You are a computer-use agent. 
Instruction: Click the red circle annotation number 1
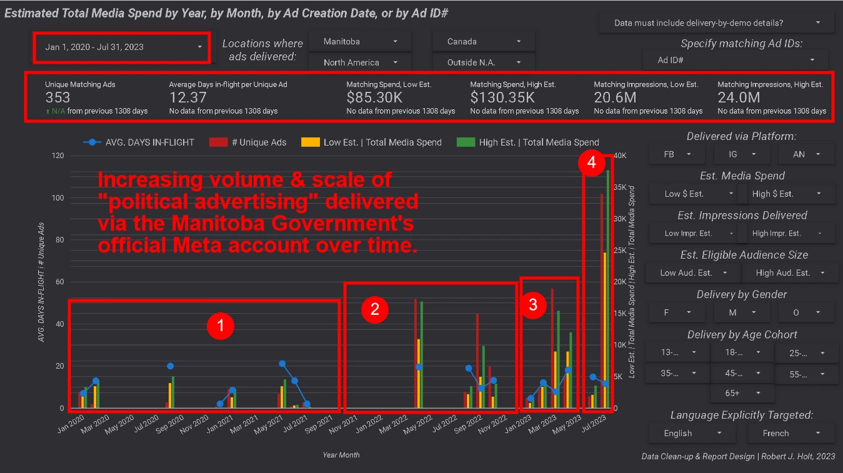tap(221, 326)
